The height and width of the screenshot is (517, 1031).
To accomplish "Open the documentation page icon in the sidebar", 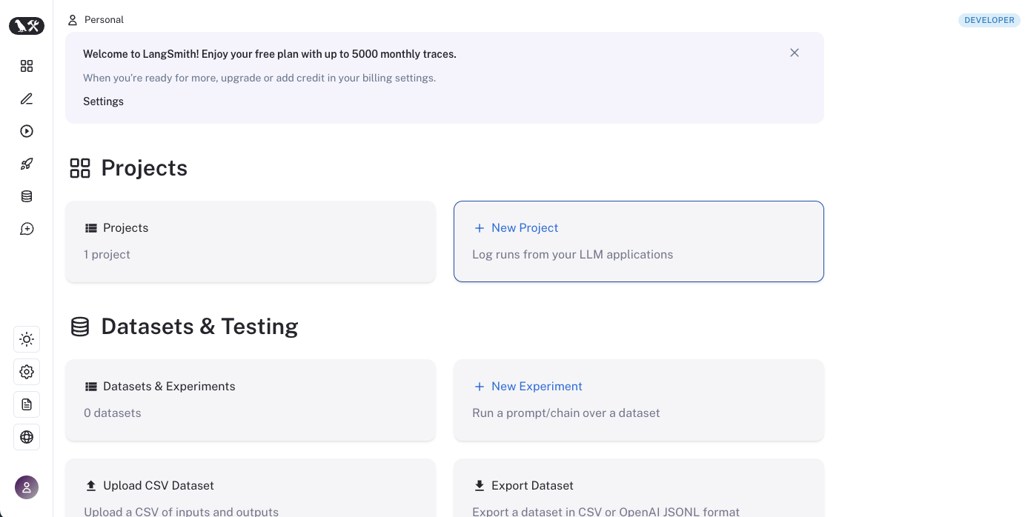I will (27, 404).
